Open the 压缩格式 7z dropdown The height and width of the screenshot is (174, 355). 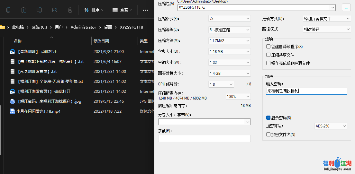[229, 19]
